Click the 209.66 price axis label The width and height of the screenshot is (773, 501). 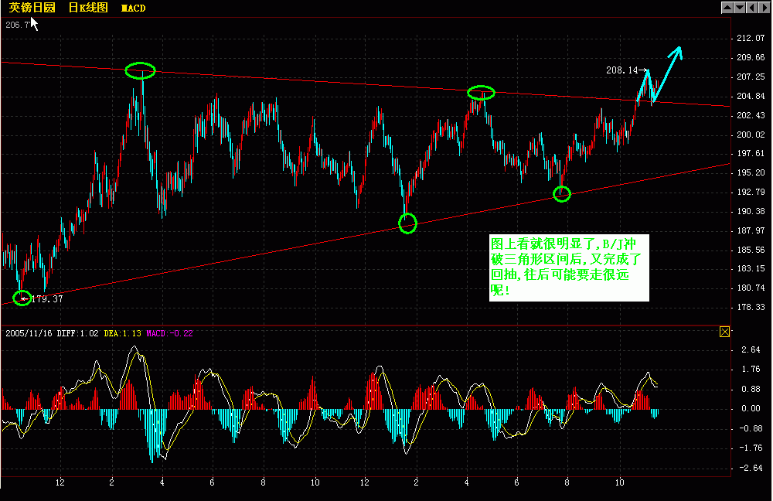tap(751, 57)
